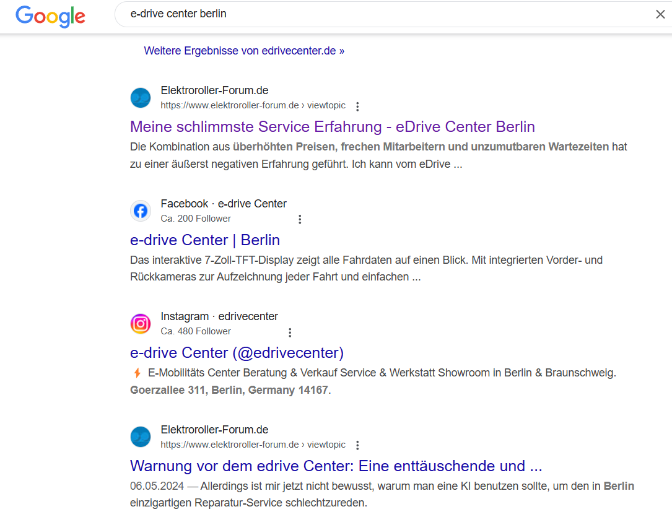Open three-dot menu for first forum result
Viewport: 672px width, 530px height.
click(357, 106)
